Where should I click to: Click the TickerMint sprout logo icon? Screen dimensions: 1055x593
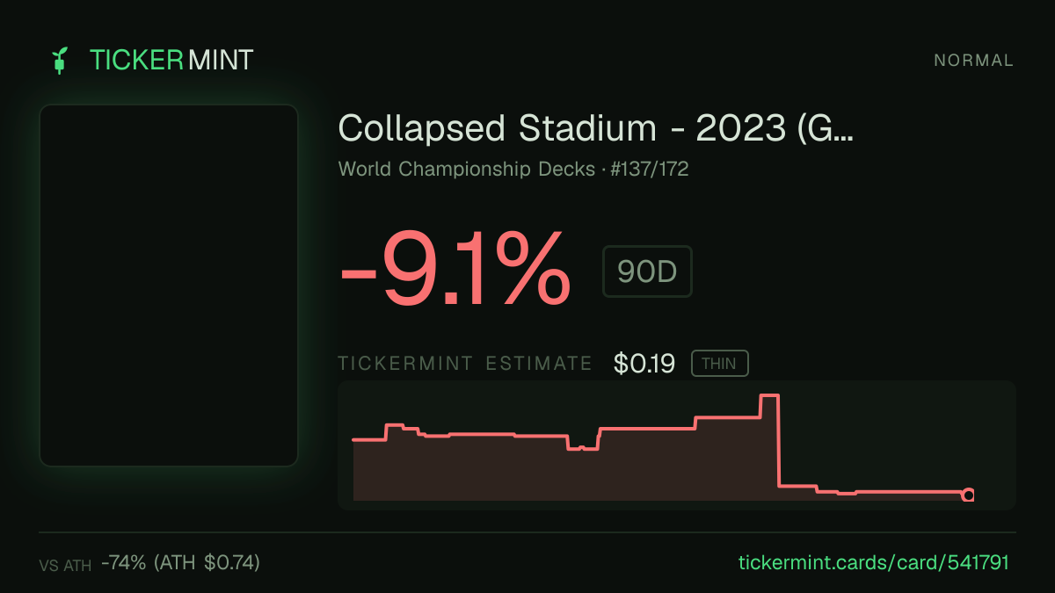click(60, 60)
